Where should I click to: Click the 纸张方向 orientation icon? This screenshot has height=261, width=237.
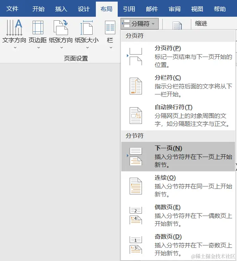61,27
